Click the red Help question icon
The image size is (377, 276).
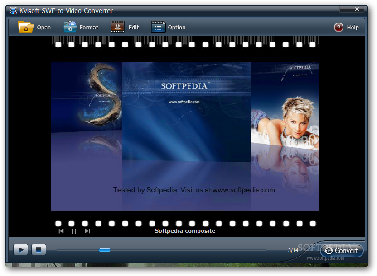[338, 27]
